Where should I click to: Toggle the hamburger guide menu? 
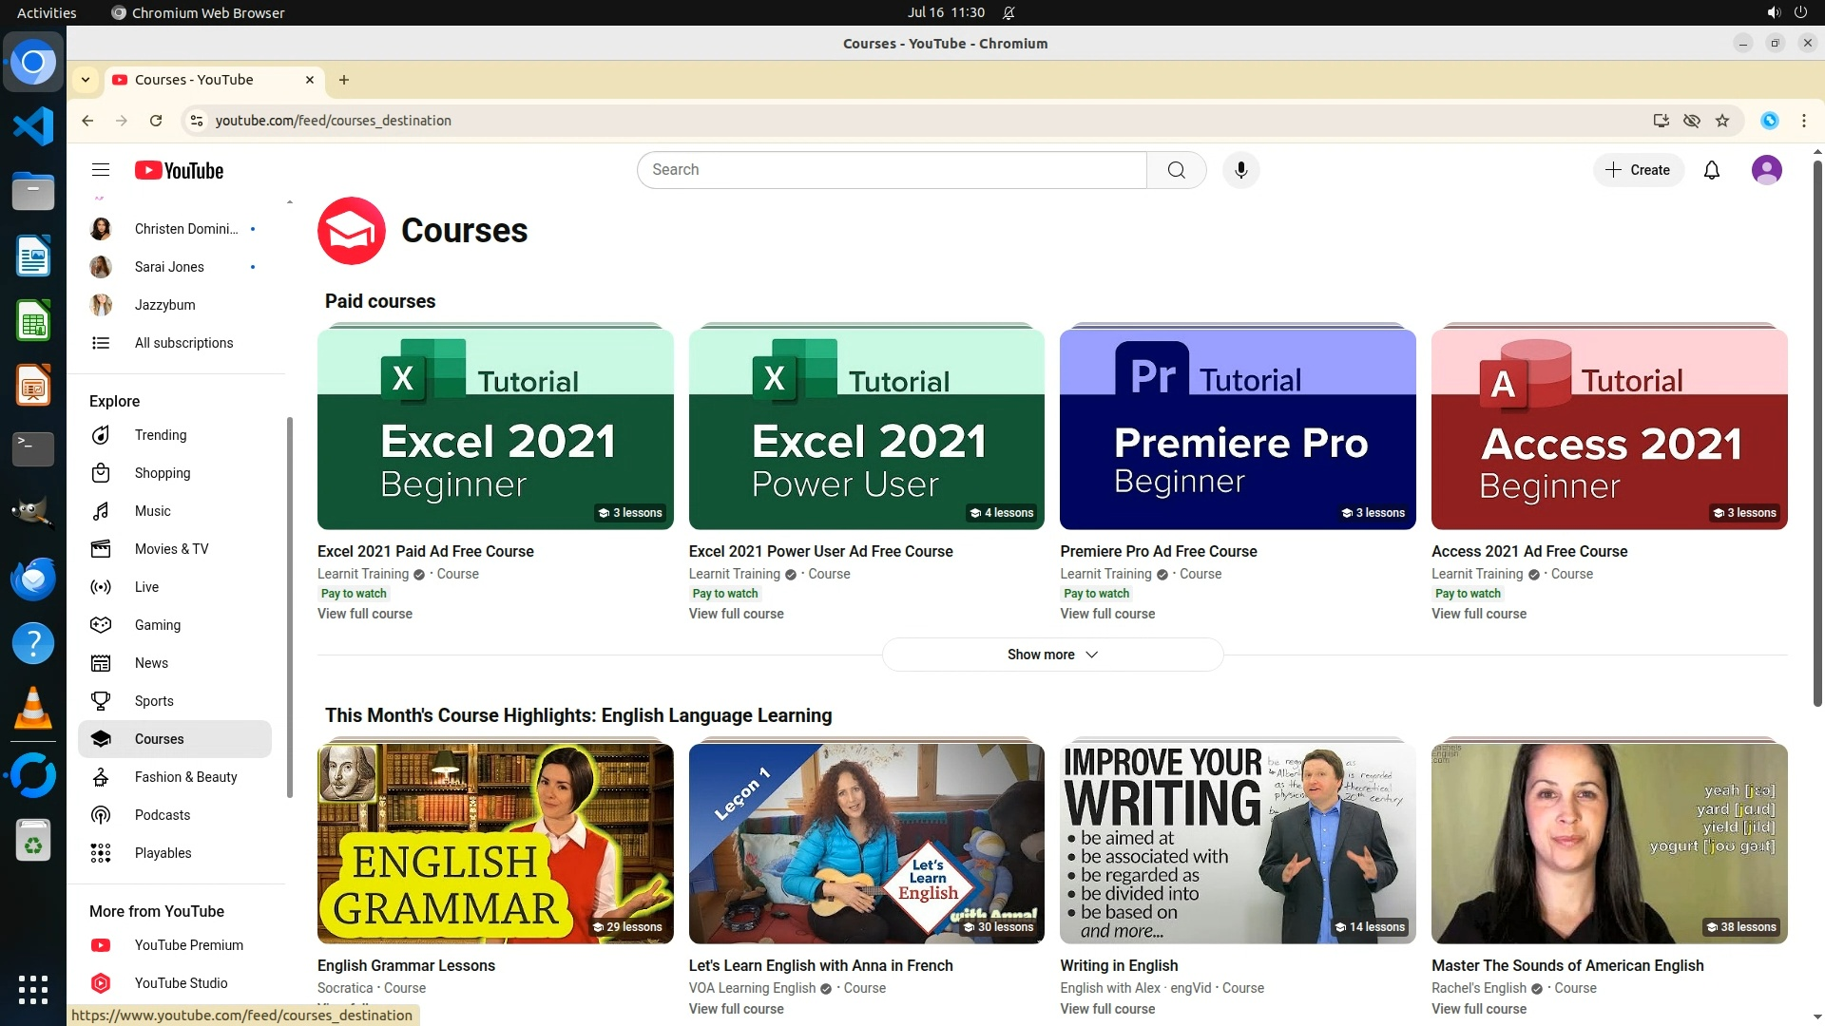point(101,170)
